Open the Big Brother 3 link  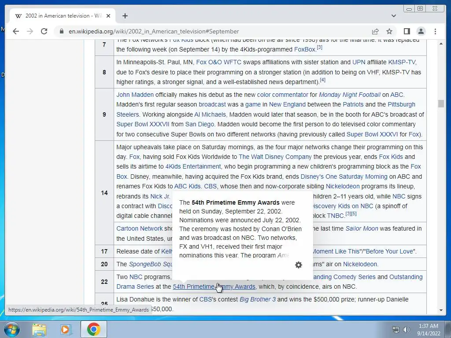tap(257, 299)
